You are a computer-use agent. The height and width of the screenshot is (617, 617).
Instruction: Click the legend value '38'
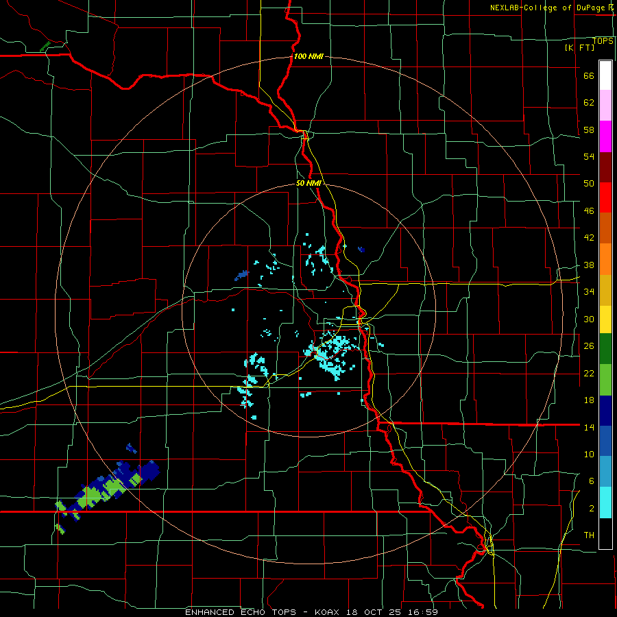click(x=589, y=265)
